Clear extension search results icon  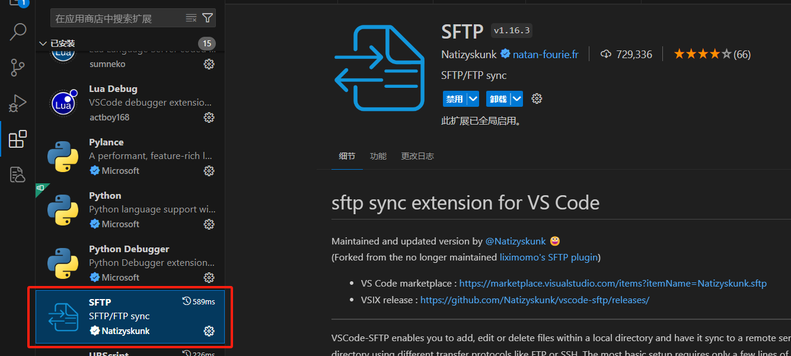pos(191,18)
